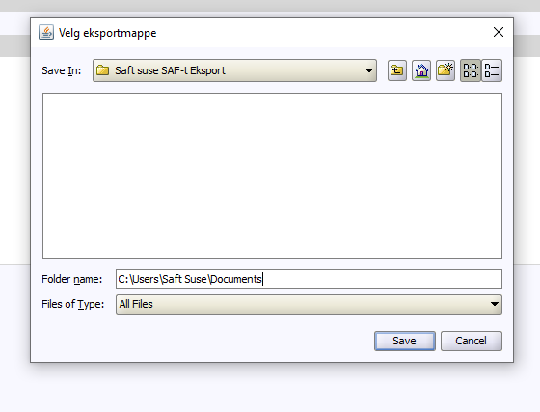Click the All Files combo box
Viewport: 540px width, 412px height.
tap(309, 304)
